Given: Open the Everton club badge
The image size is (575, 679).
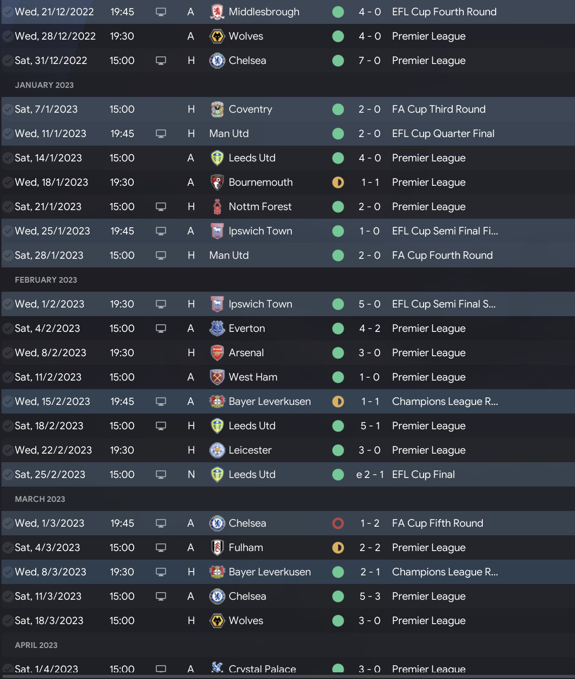Looking at the screenshot, I should click(217, 329).
